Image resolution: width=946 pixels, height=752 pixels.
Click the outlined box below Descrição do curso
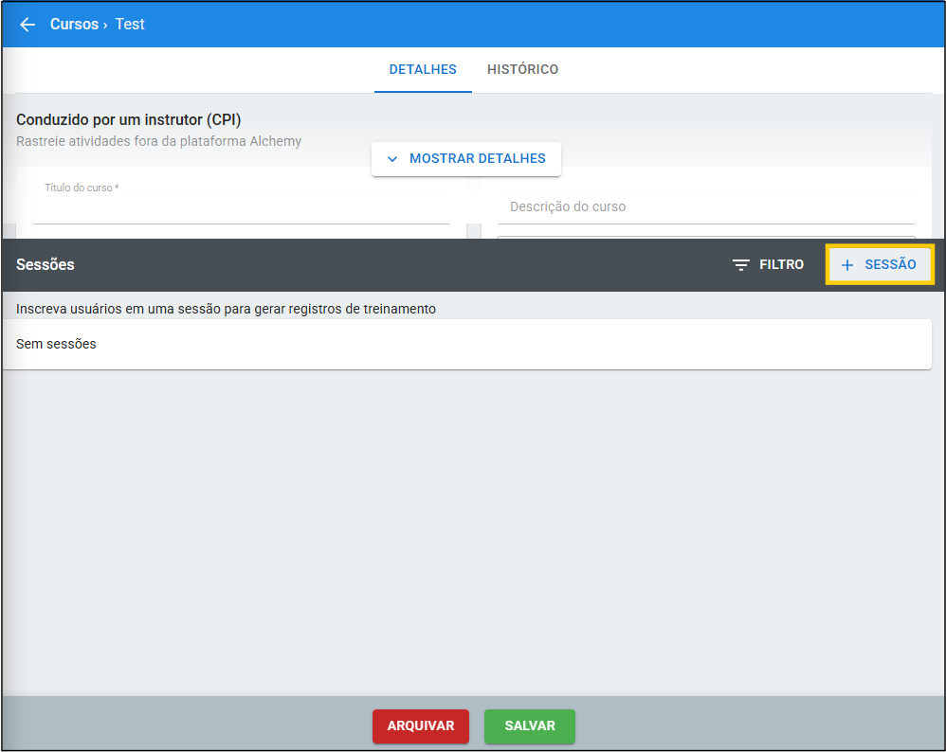coord(706,237)
